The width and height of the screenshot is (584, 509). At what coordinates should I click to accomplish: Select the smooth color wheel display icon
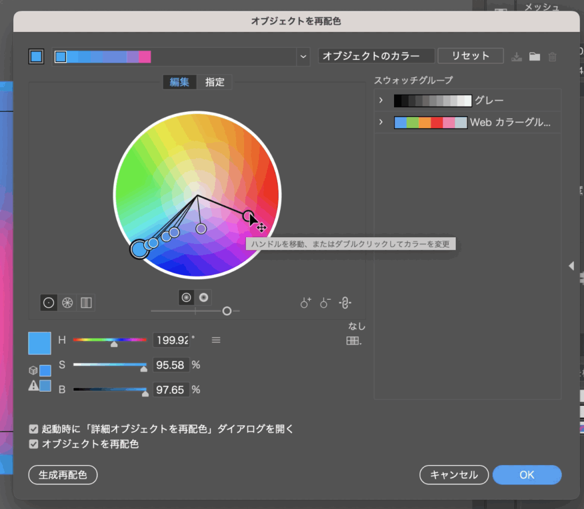(x=49, y=303)
